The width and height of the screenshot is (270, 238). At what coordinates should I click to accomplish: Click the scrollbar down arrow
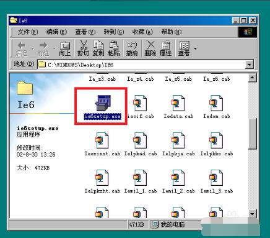click(252, 213)
